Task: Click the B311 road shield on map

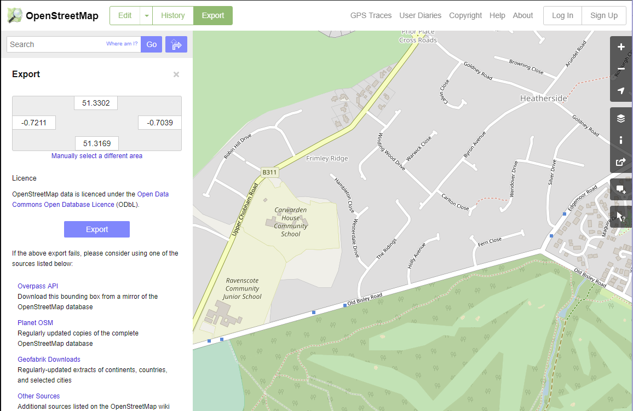Action: point(269,172)
